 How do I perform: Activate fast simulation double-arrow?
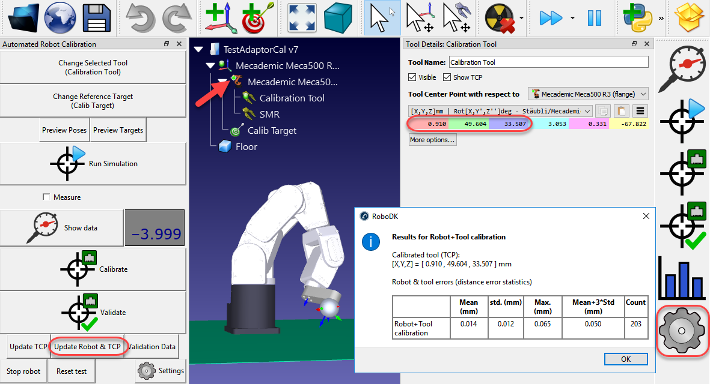tap(551, 17)
